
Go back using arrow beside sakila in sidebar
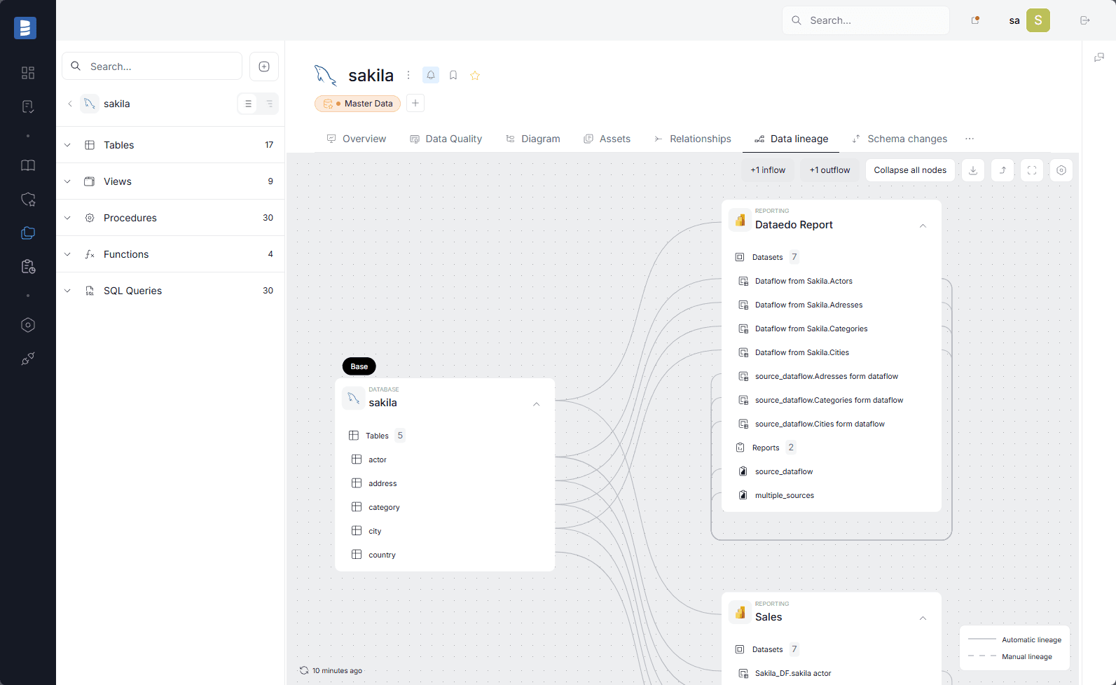coord(70,104)
